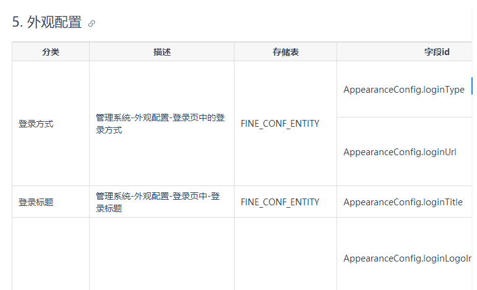The height and width of the screenshot is (290, 477).
Task: Click the AppearanceConfig.loginType field cell
Action: click(x=404, y=90)
